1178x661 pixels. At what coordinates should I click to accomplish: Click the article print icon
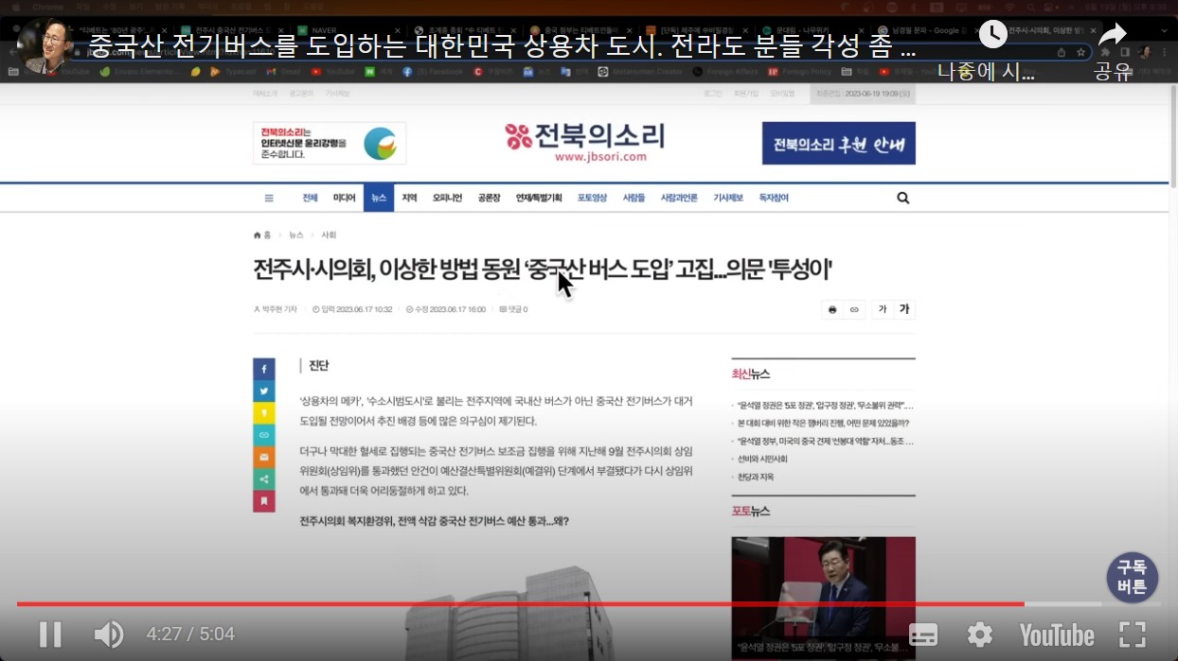832,310
